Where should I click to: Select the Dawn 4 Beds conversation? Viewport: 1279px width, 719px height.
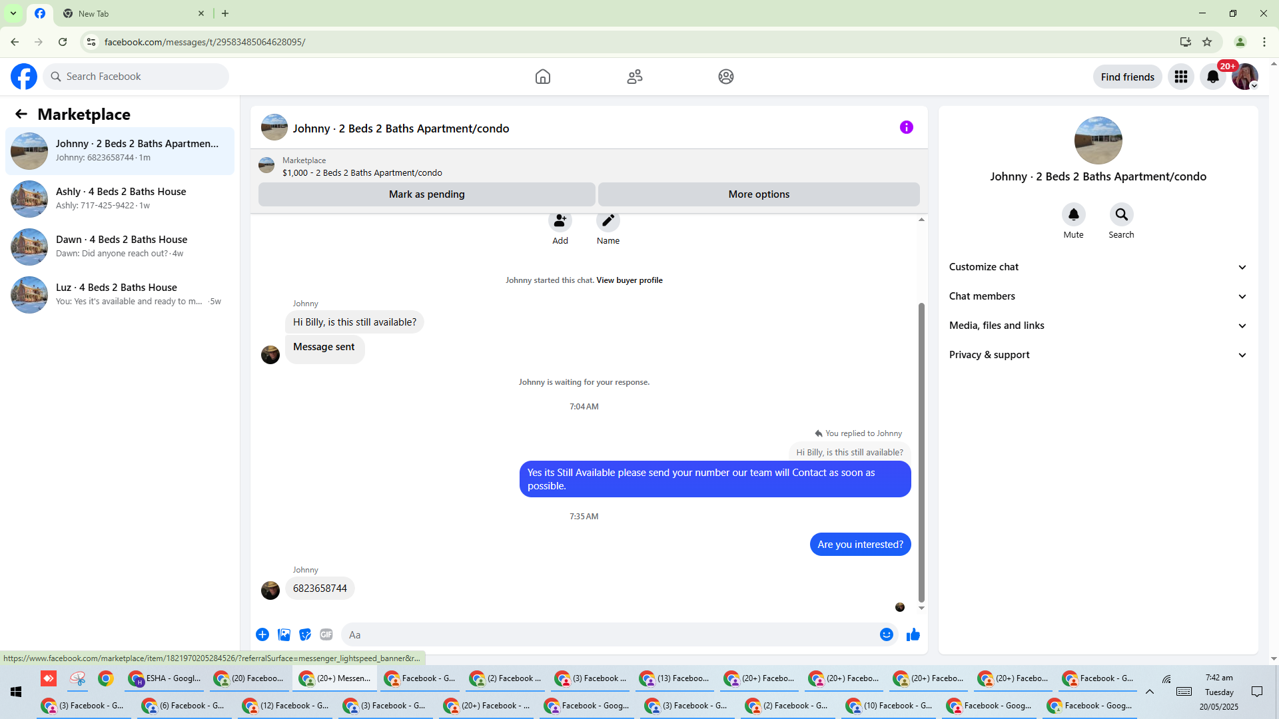[120, 246]
